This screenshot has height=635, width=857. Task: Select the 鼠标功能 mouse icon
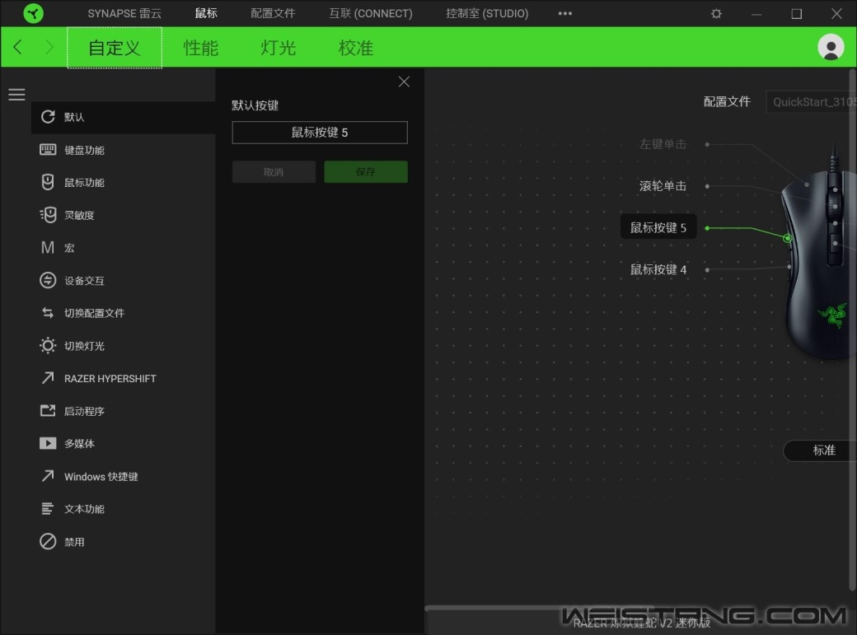[48, 182]
